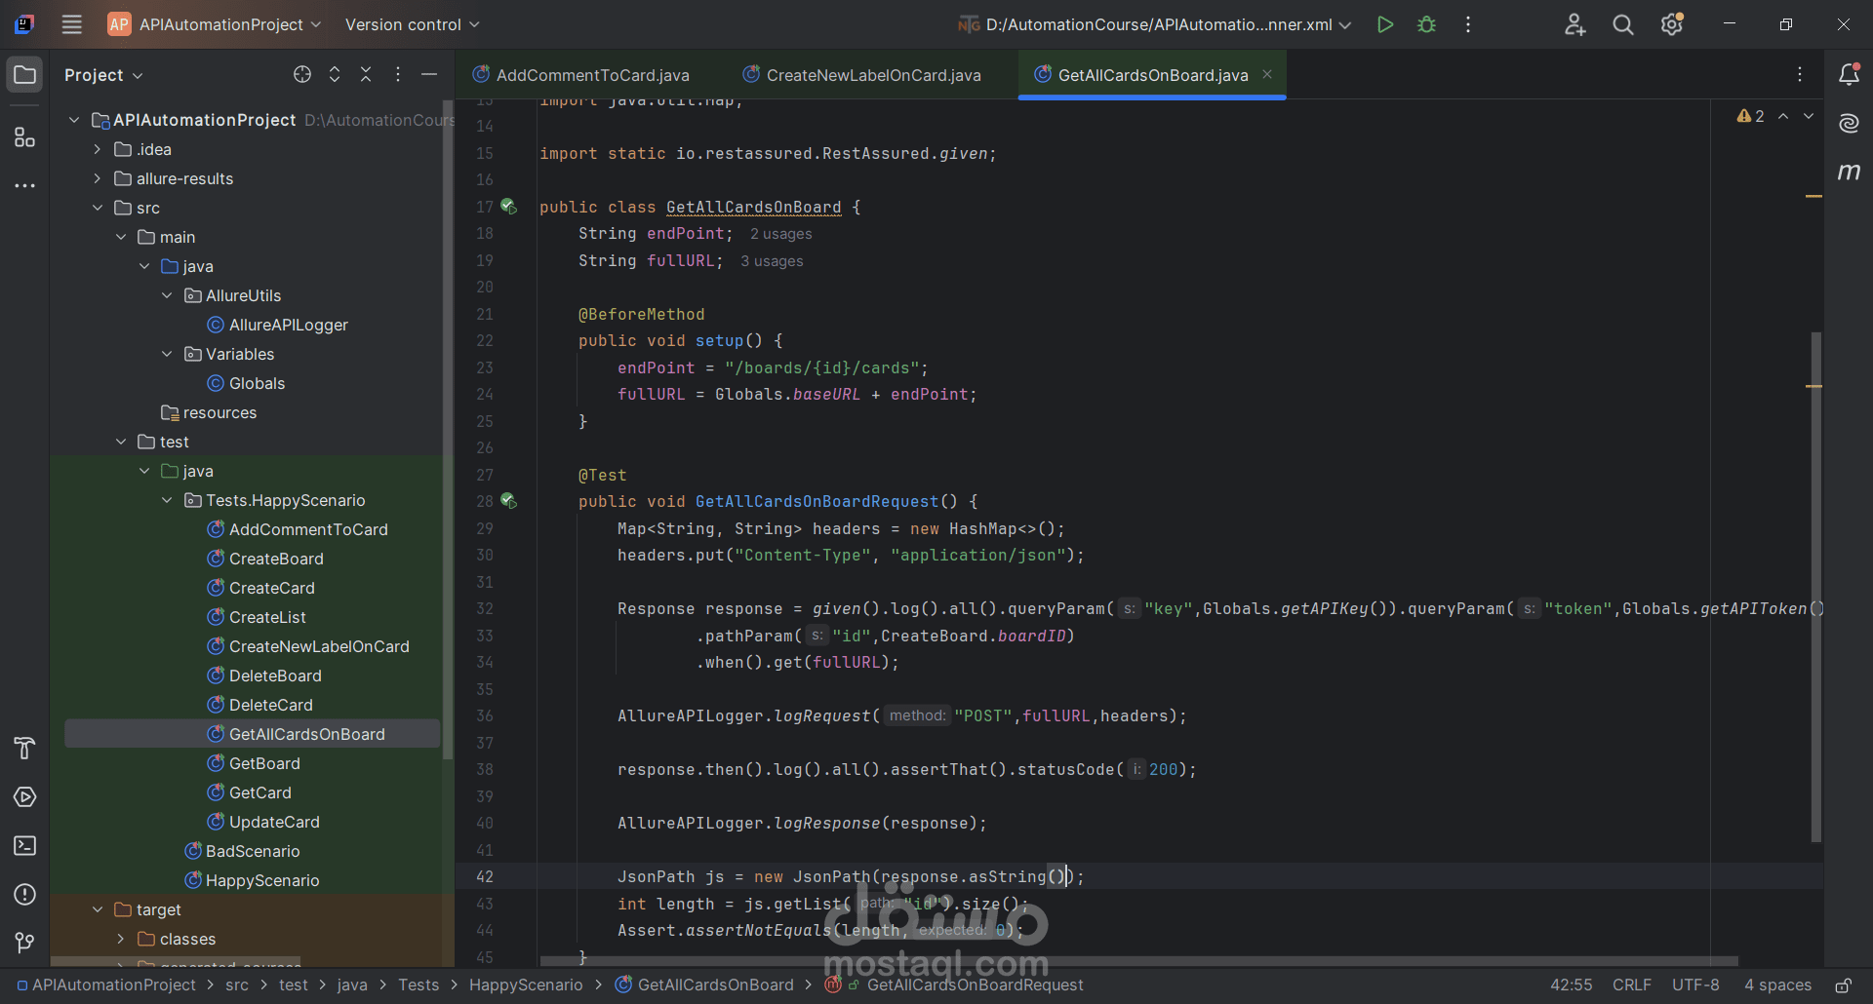Image resolution: width=1873 pixels, height=1004 pixels.
Task: Open run configuration selector dropdown
Action: click(1154, 24)
